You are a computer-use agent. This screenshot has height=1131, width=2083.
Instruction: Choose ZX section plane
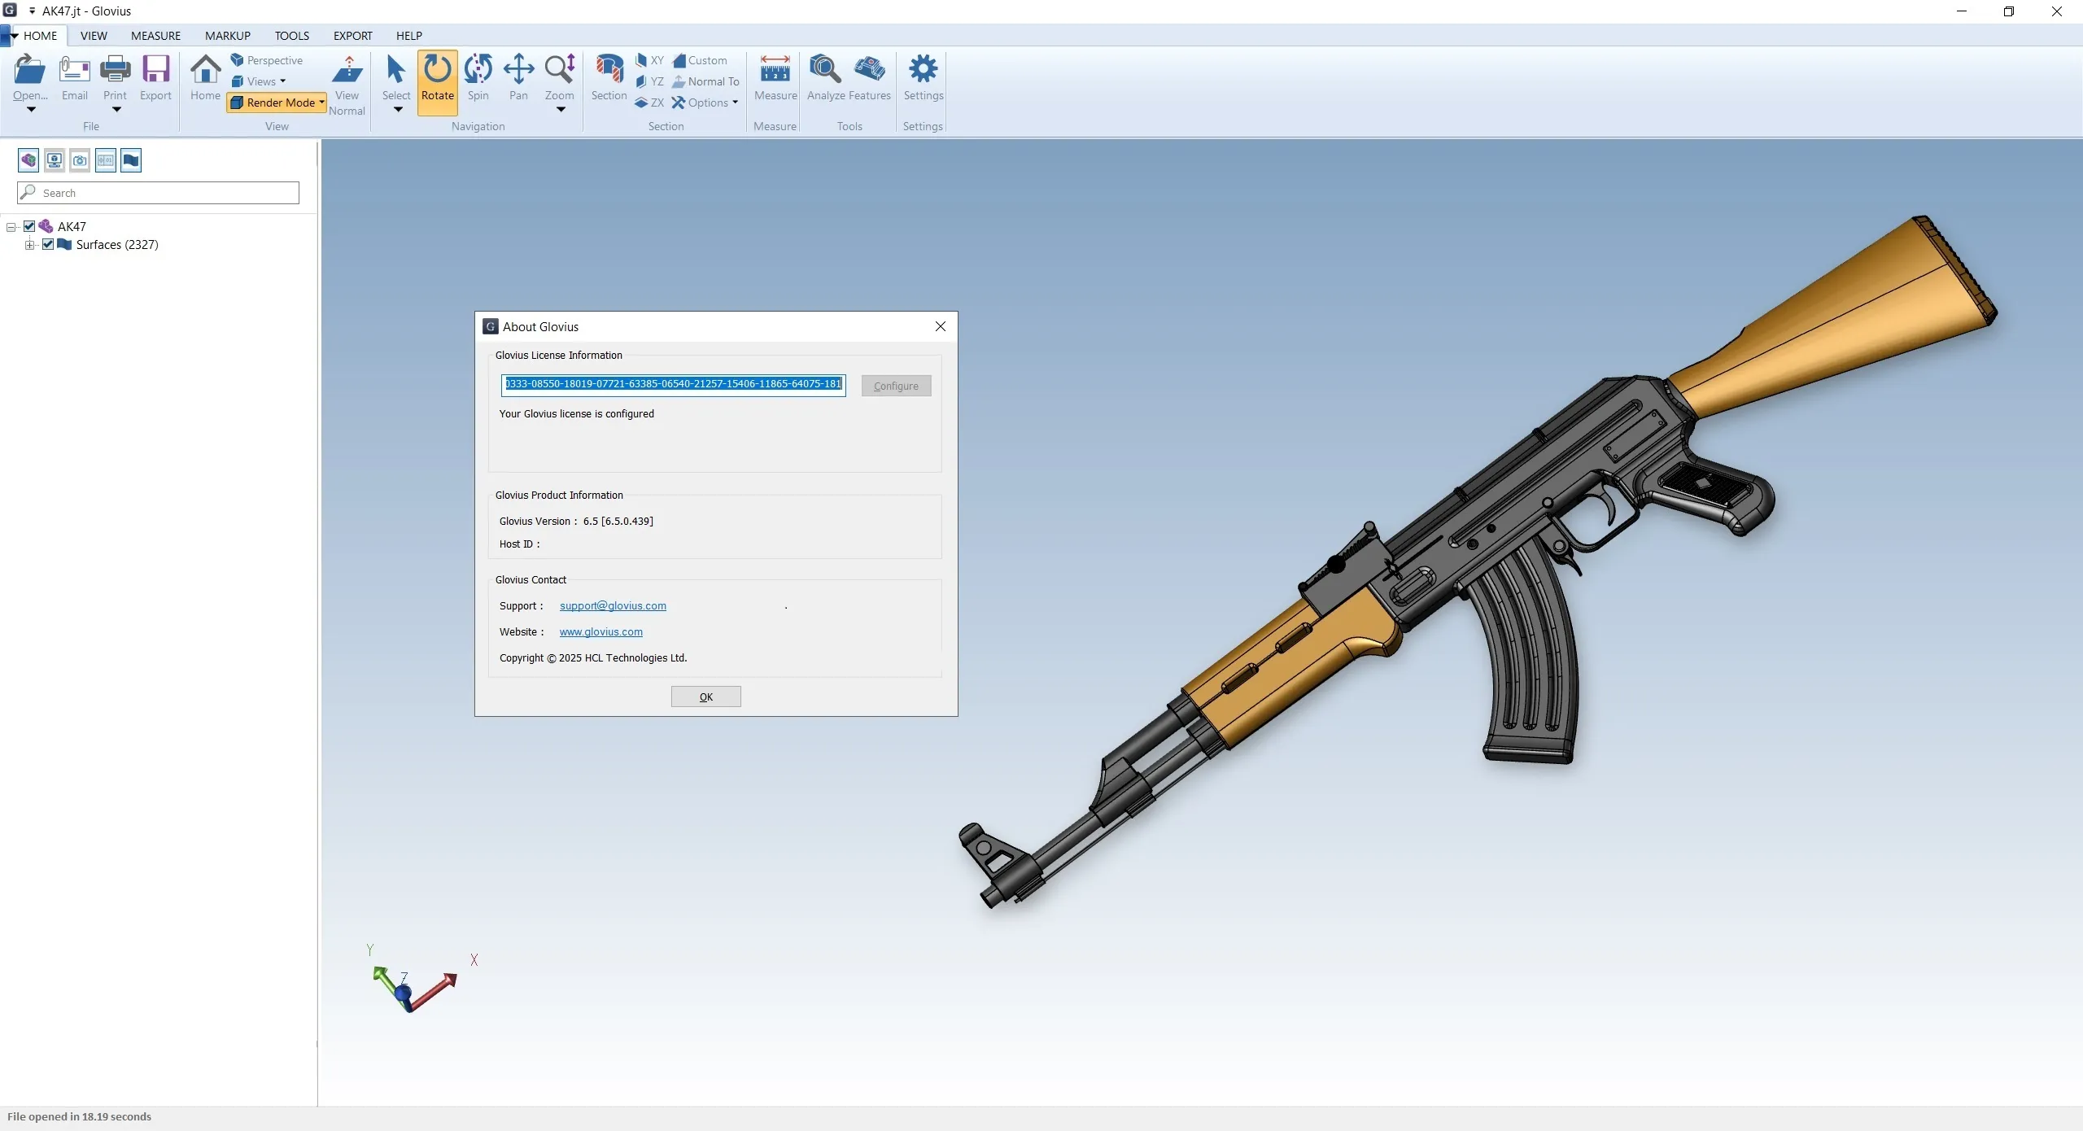point(649,103)
